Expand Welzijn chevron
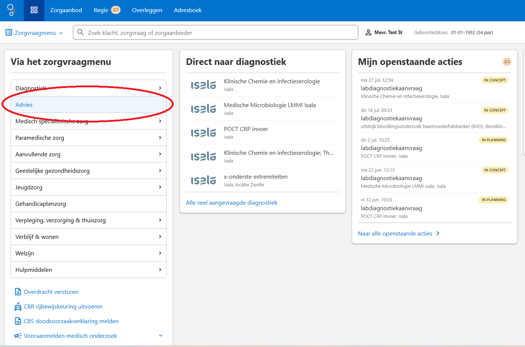The height and width of the screenshot is (347, 525). pos(160,253)
